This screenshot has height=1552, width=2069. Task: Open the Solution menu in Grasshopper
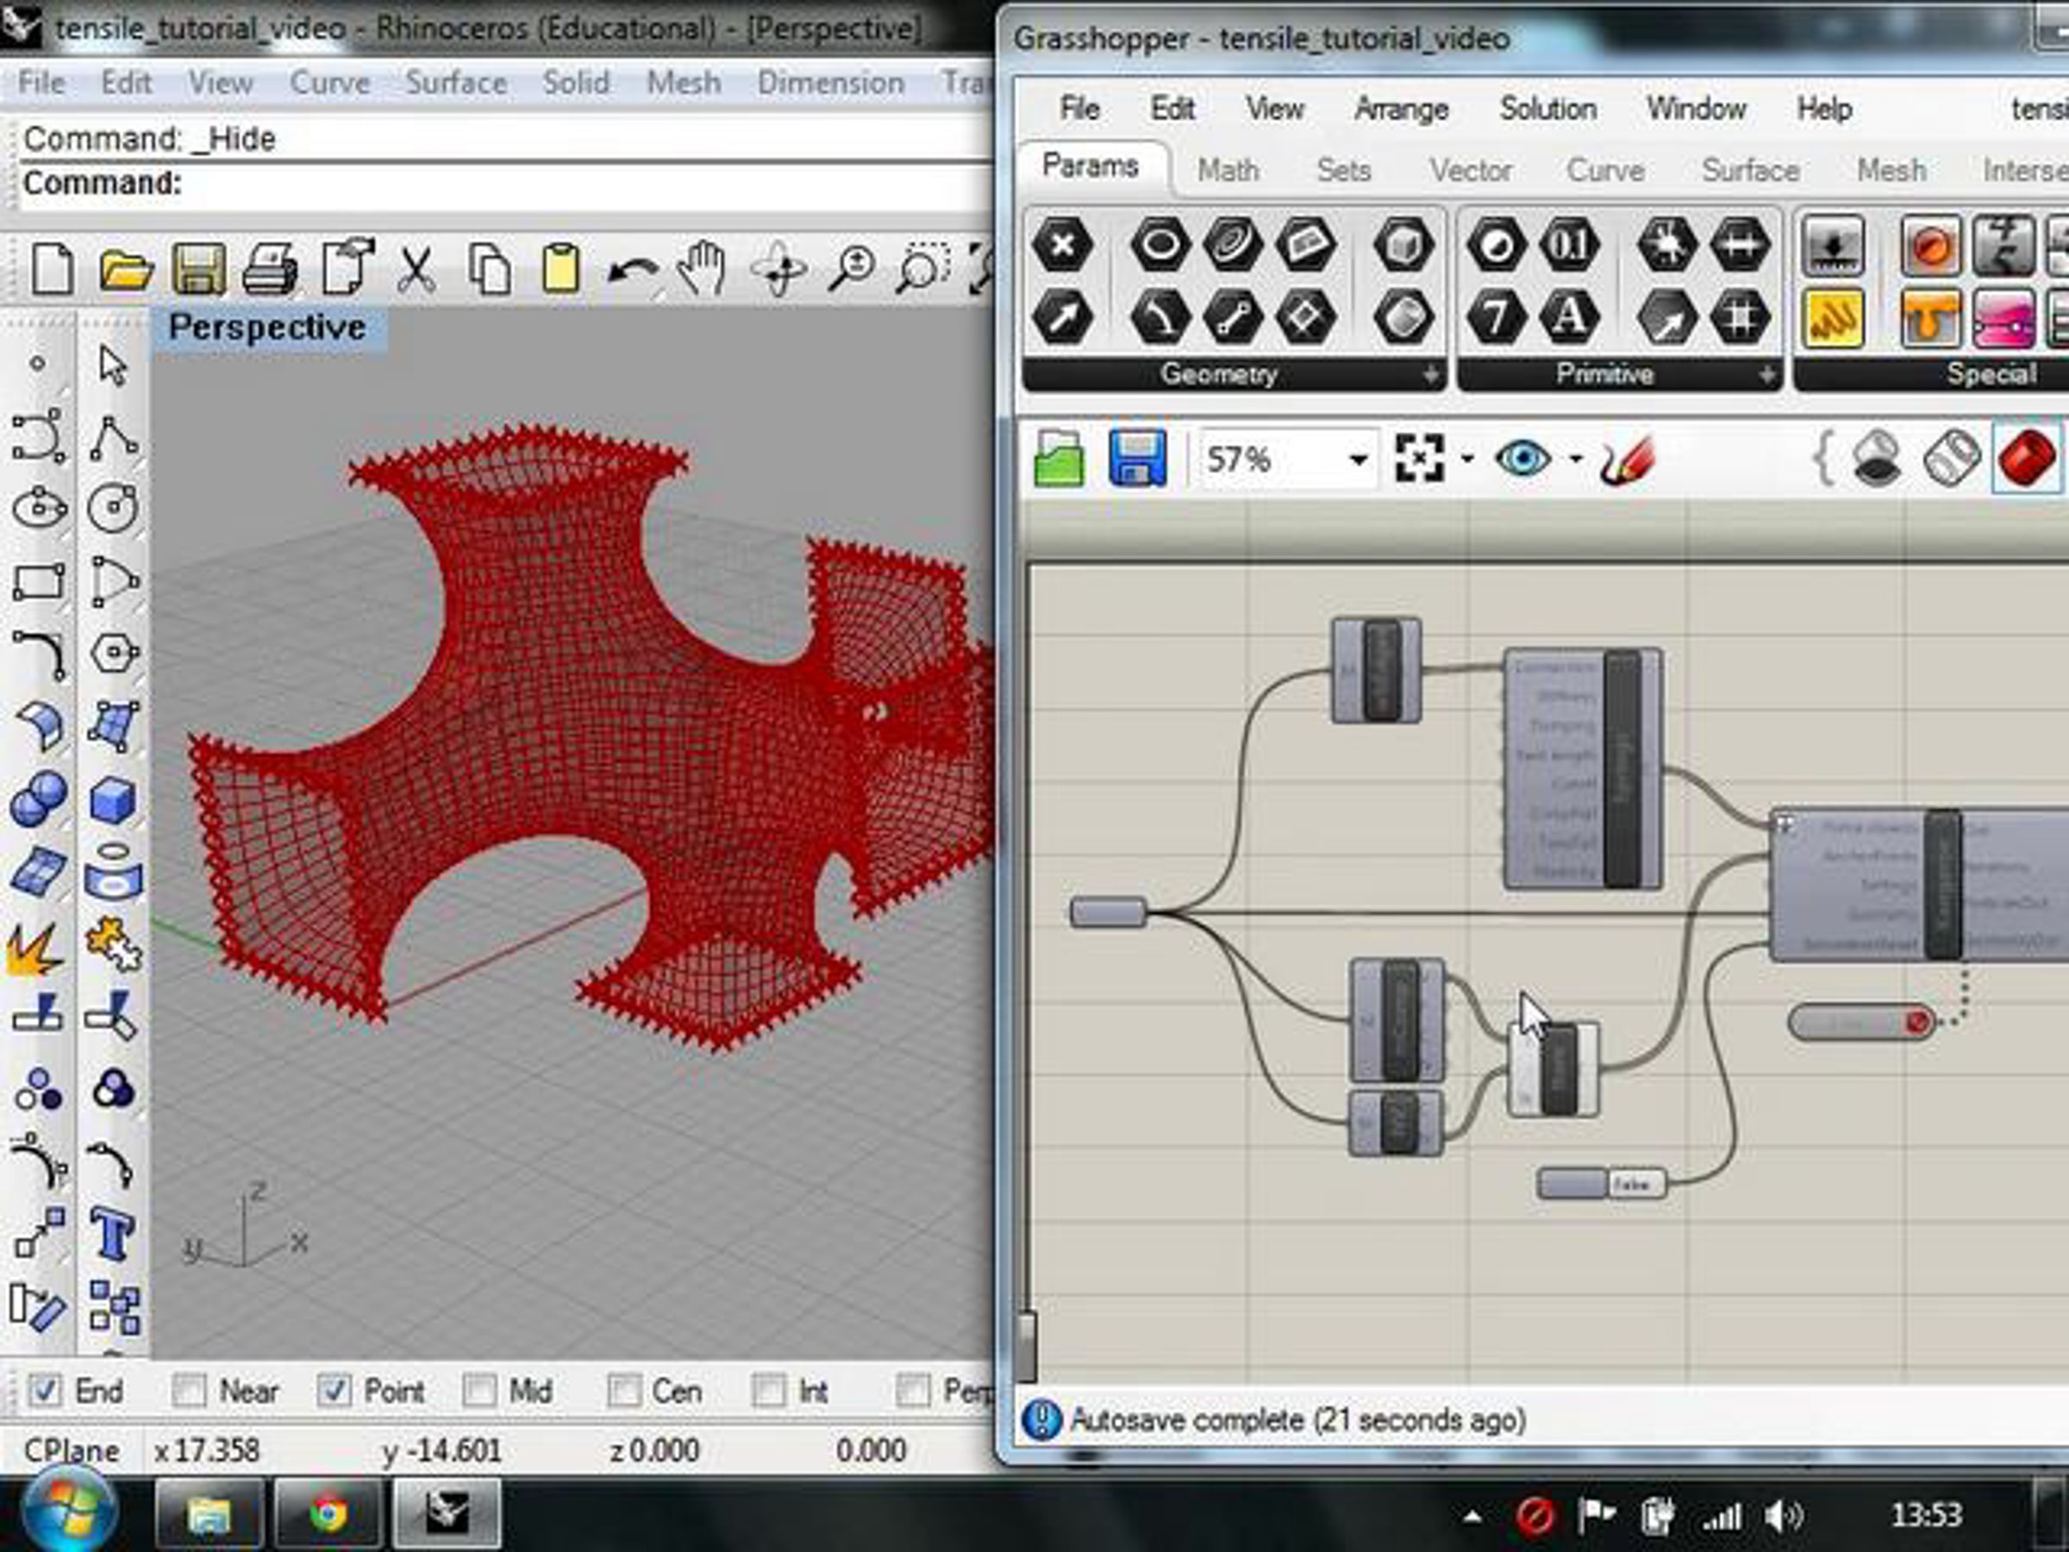(x=1547, y=109)
